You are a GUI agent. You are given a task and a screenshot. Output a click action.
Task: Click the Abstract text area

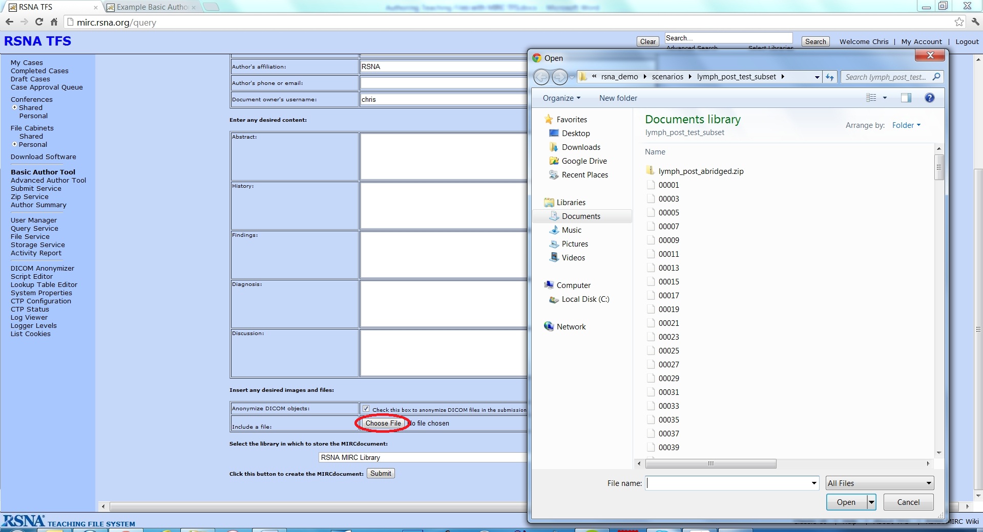click(444, 157)
